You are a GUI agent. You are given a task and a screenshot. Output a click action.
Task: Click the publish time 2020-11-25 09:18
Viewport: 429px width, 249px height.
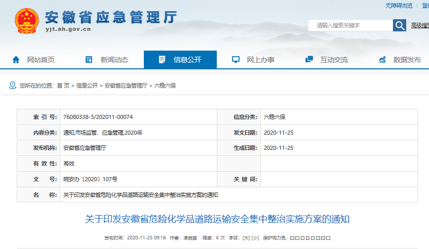click(146, 238)
